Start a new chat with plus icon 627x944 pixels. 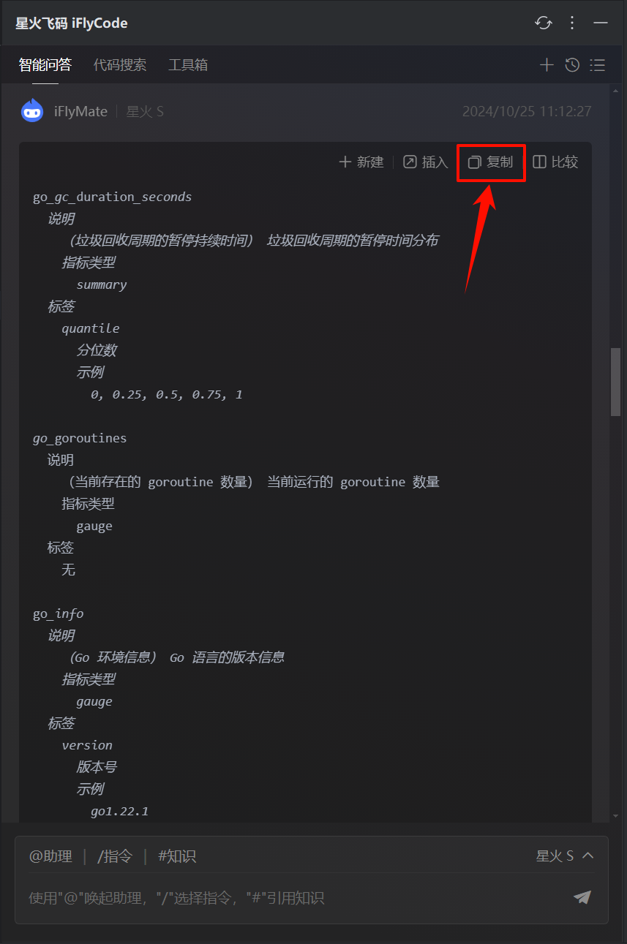click(x=547, y=65)
